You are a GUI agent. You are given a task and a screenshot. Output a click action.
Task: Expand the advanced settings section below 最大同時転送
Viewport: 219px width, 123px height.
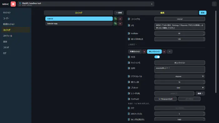tap(132, 44)
